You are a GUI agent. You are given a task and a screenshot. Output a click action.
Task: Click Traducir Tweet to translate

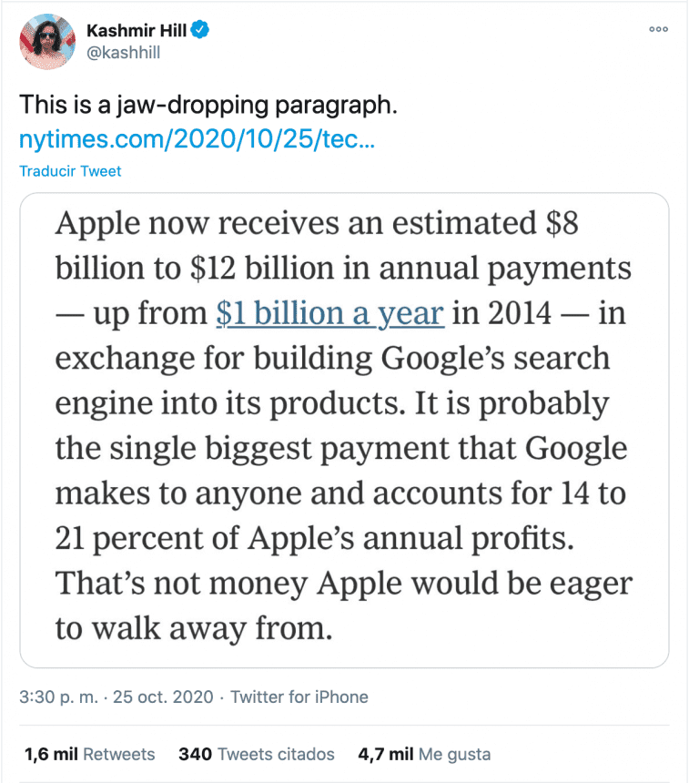(70, 171)
